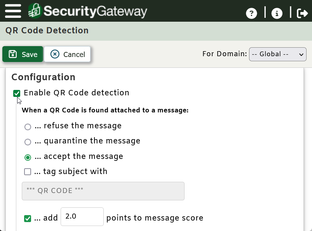Click the SecurityGateway padlock logo

click(x=35, y=11)
